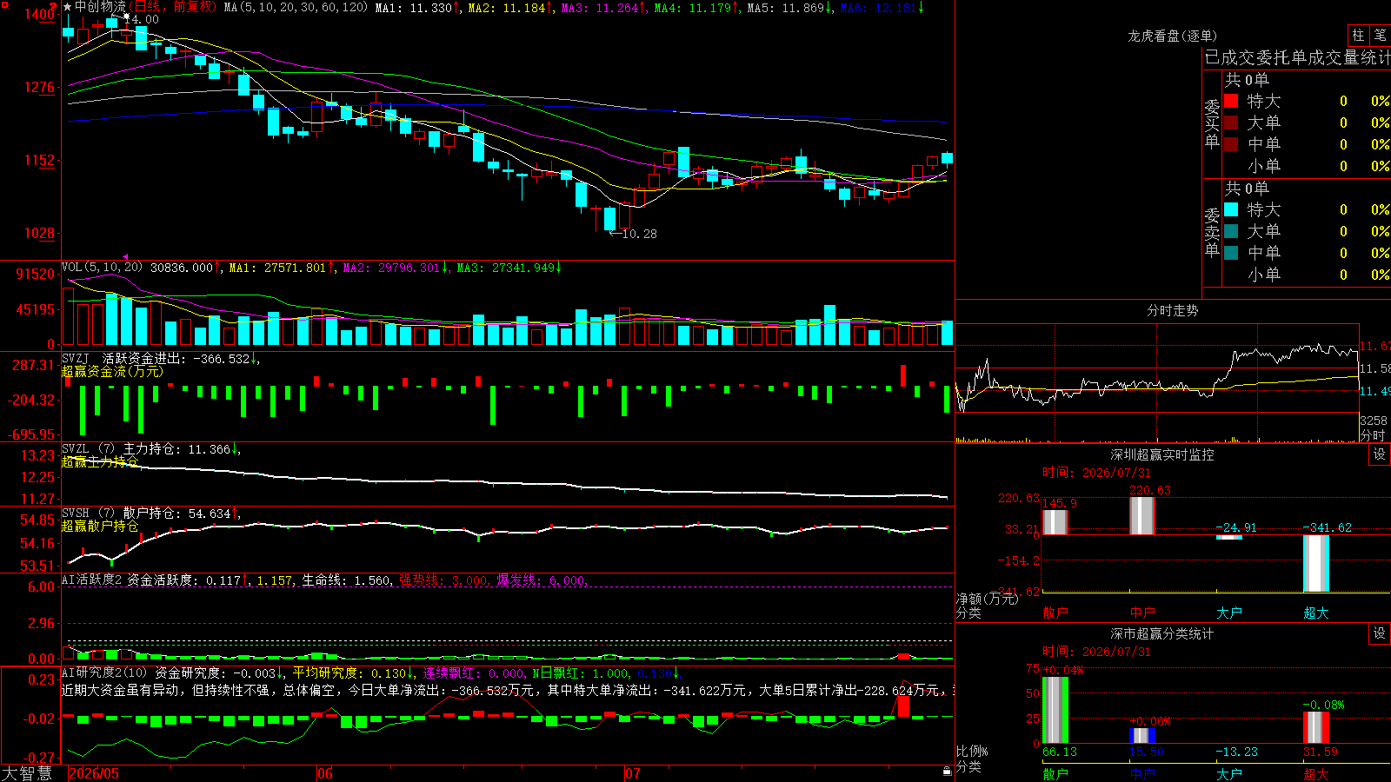Click 散户 category in 深市超赢分类统计 chart
1391x782 pixels.
1055,774
